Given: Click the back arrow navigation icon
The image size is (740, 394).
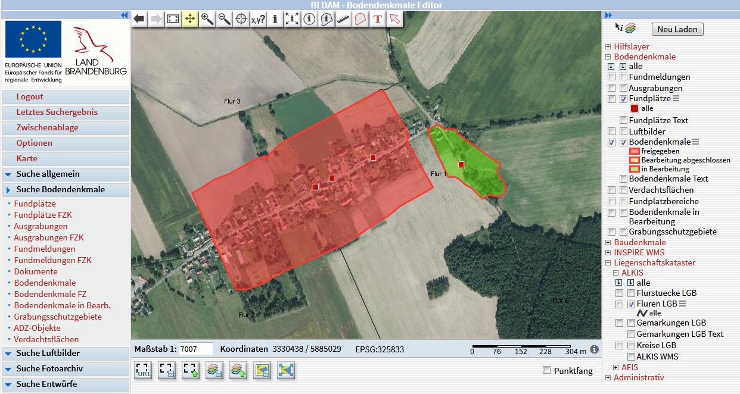Looking at the screenshot, I should (139, 19).
